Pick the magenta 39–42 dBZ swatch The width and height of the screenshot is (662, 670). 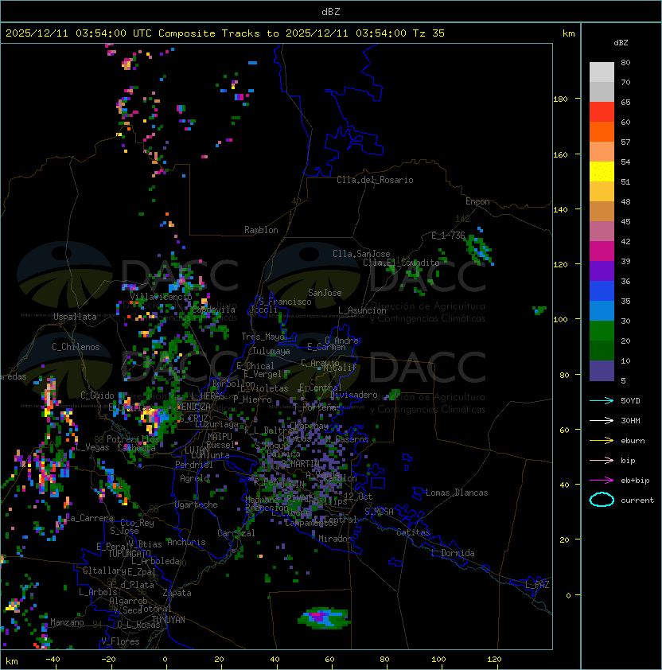click(x=602, y=251)
